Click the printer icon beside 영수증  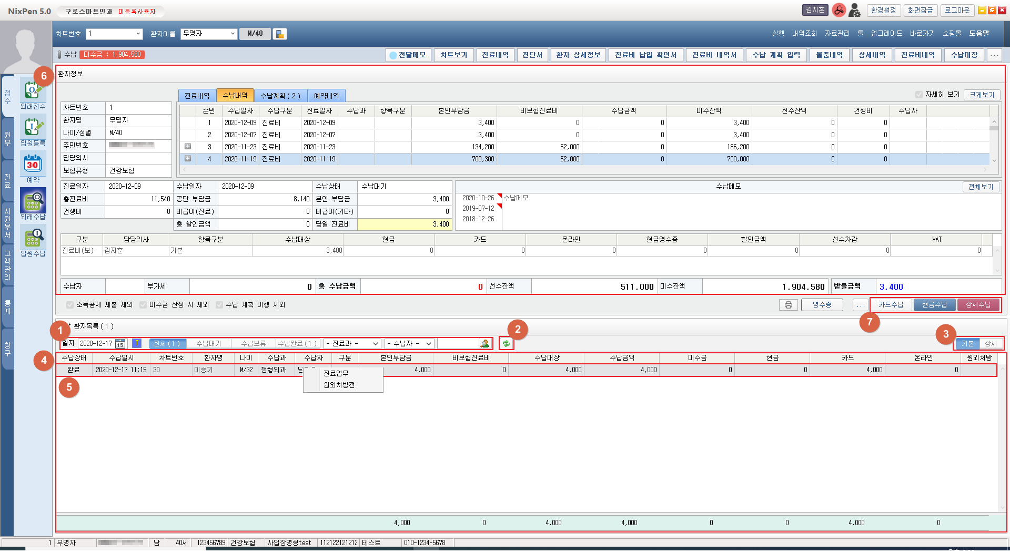coord(788,305)
